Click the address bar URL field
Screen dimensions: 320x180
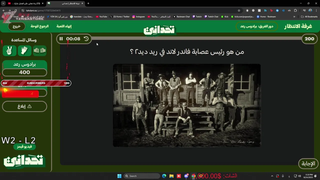pos(130,10)
